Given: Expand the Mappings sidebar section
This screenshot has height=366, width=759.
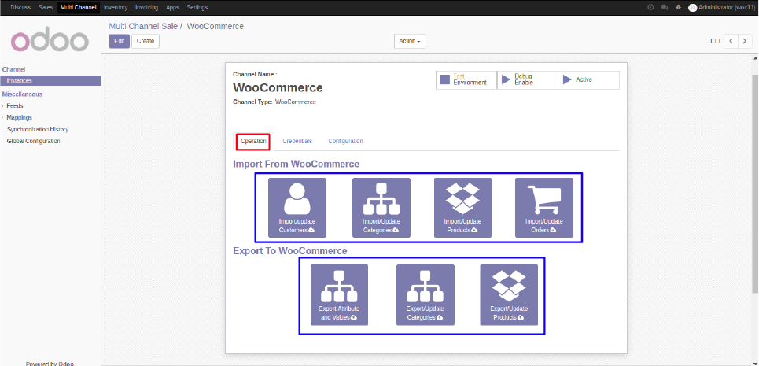Looking at the screenshot, I should (x=20, y=117).
